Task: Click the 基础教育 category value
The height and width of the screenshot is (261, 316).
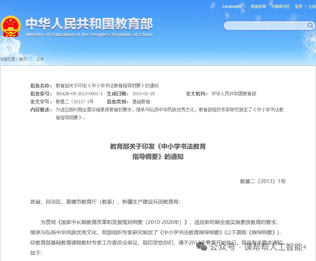Action: [141, 102]
